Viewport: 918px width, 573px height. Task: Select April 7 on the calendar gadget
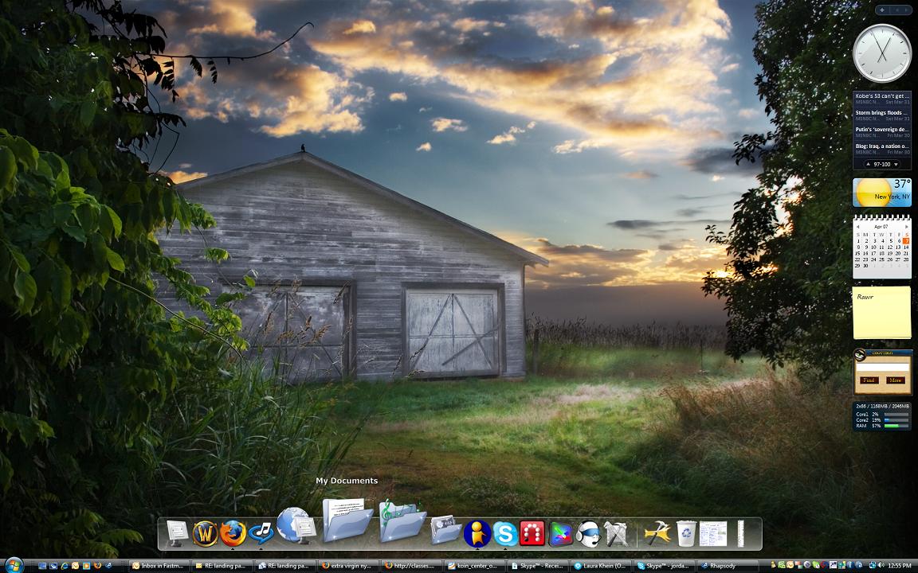[x=907, y=240]
